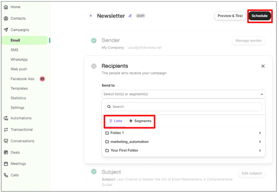Click the Subject green checkmark icon

[94, 172]
